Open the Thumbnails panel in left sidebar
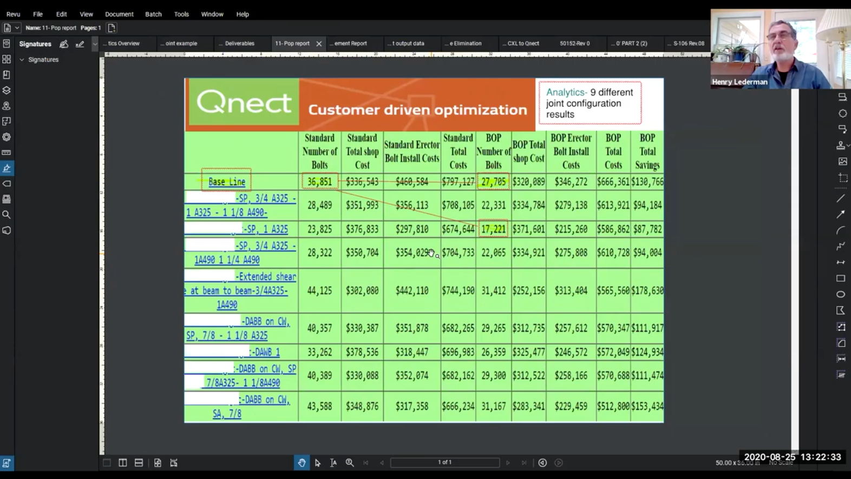The image size is (851, 479). (6, 59)
